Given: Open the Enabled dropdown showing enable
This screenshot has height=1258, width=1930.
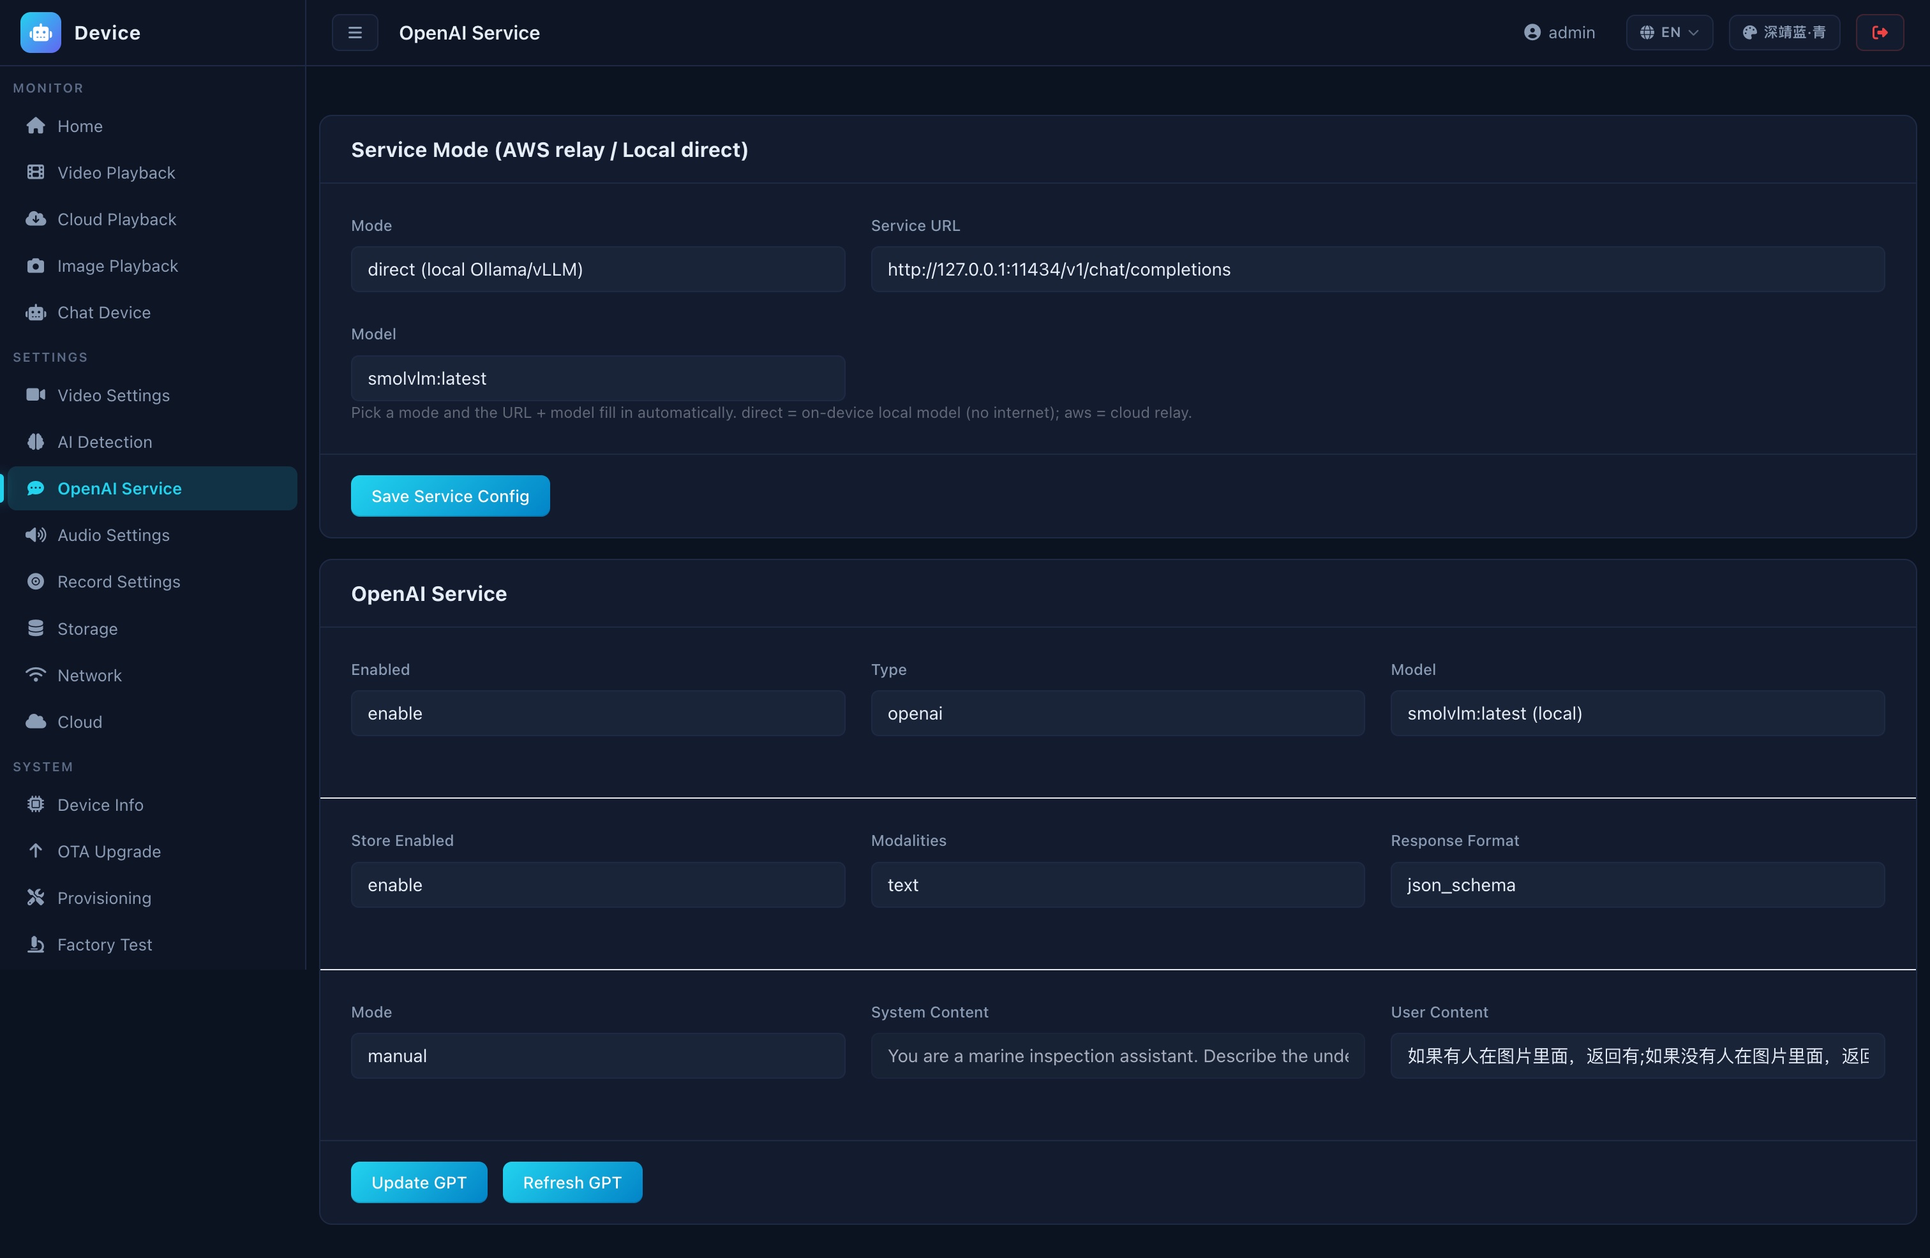Looking at the screenshot, I should pyautogui.click(x=597, y=713).
